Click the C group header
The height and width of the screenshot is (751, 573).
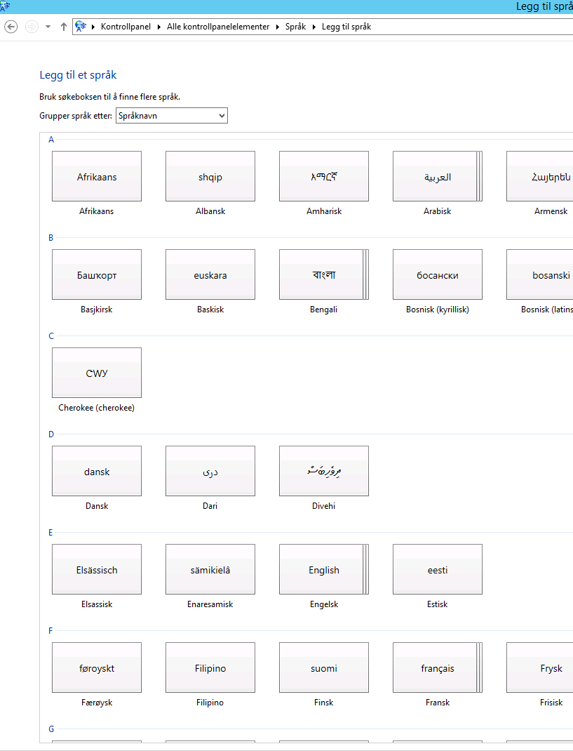(x=51, y=335)
